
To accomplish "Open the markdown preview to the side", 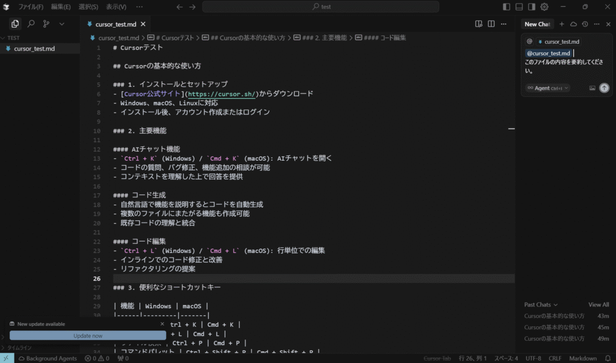I will tap(478, 24).
